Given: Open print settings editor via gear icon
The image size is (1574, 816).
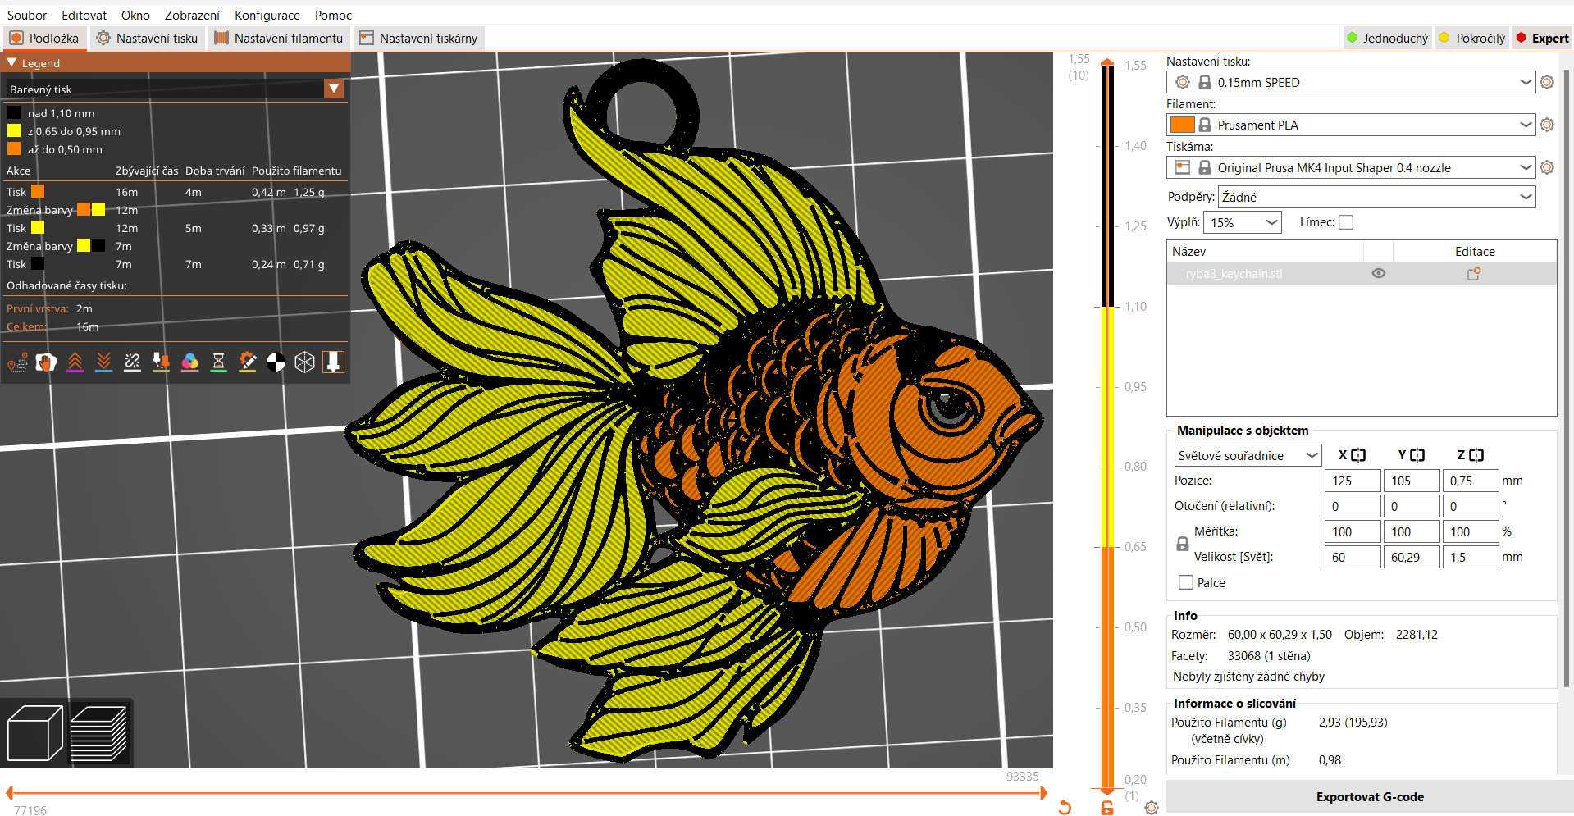Looking at the screenshot, I should click(1548, 82).
